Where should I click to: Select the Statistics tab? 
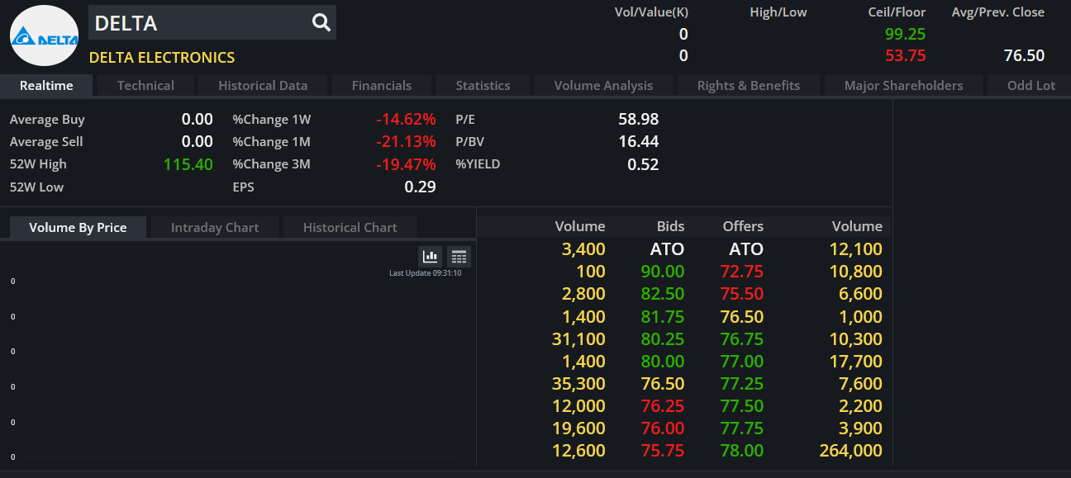pos(483,85)
